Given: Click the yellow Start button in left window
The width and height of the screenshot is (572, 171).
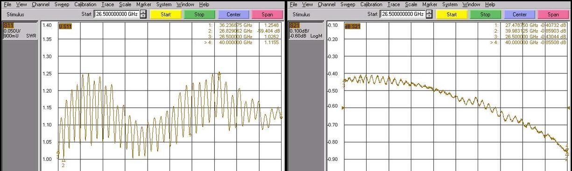Looking at the screenshot, I should (x=166, y=14).
